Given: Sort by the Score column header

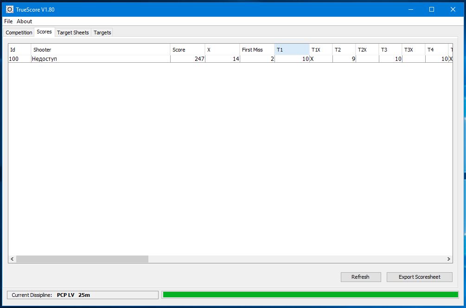Looking at the screenshot, I should [x=187, y=50].
